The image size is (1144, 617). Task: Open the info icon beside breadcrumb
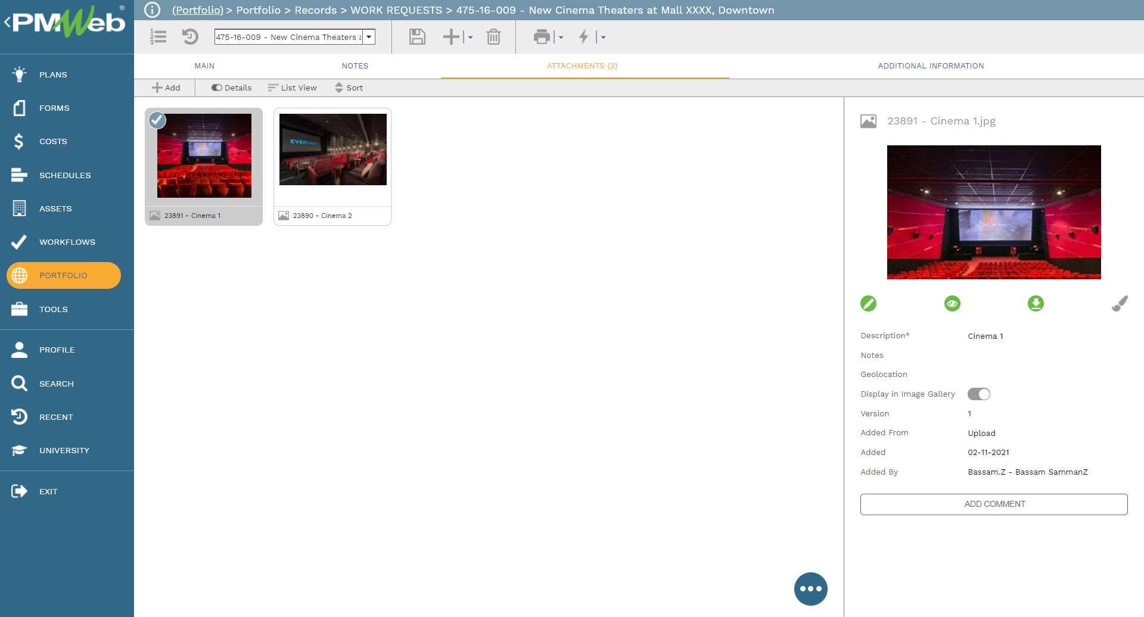(x=153, y=10)
